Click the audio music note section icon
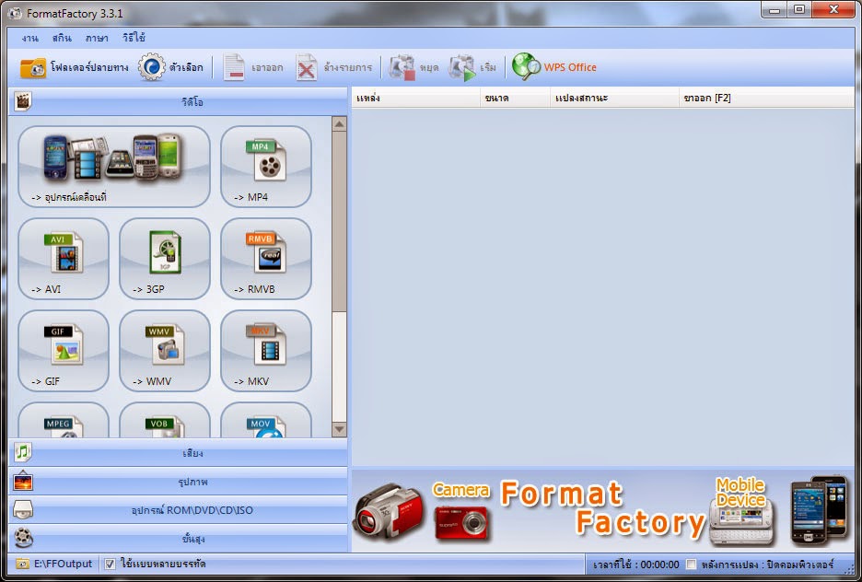 tap(23, 452)
